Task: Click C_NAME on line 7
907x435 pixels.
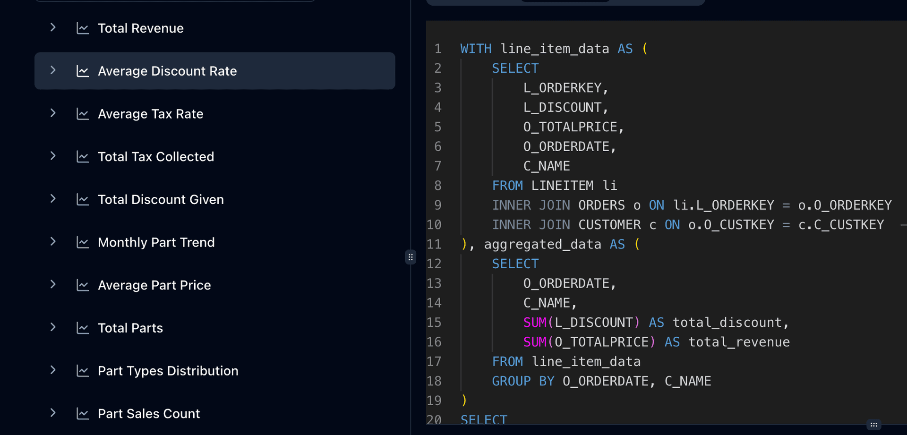Action: point(547,166)
